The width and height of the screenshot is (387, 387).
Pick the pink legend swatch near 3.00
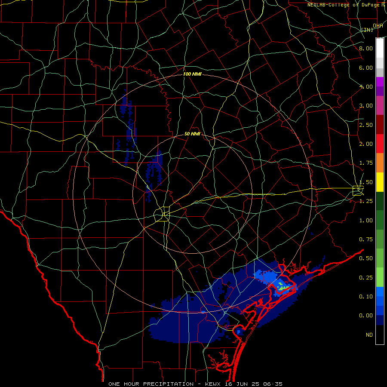tap(380, 105)
